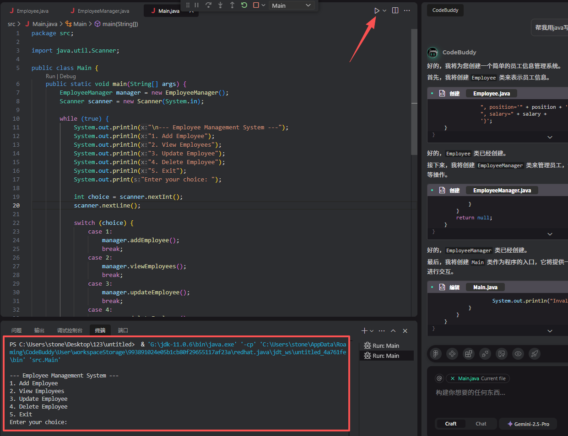Viewport: 568px width, 436px height.
Task: Expand the Main.java code block chevron in chat
Action: [550, 331]
